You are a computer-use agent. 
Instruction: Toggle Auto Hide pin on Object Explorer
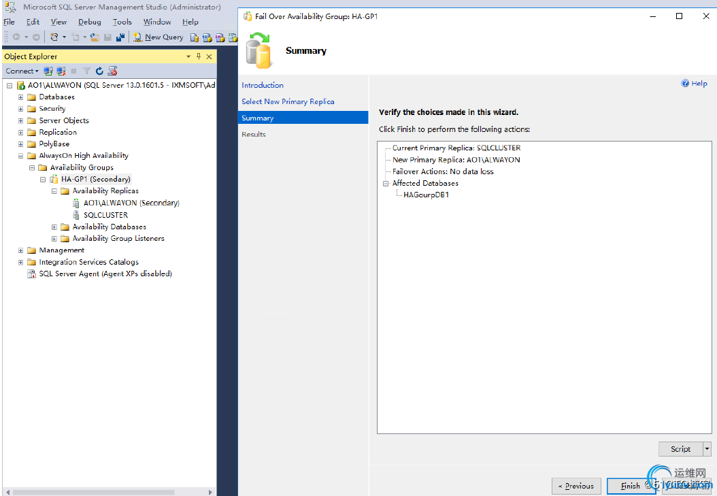pos(199,56)
